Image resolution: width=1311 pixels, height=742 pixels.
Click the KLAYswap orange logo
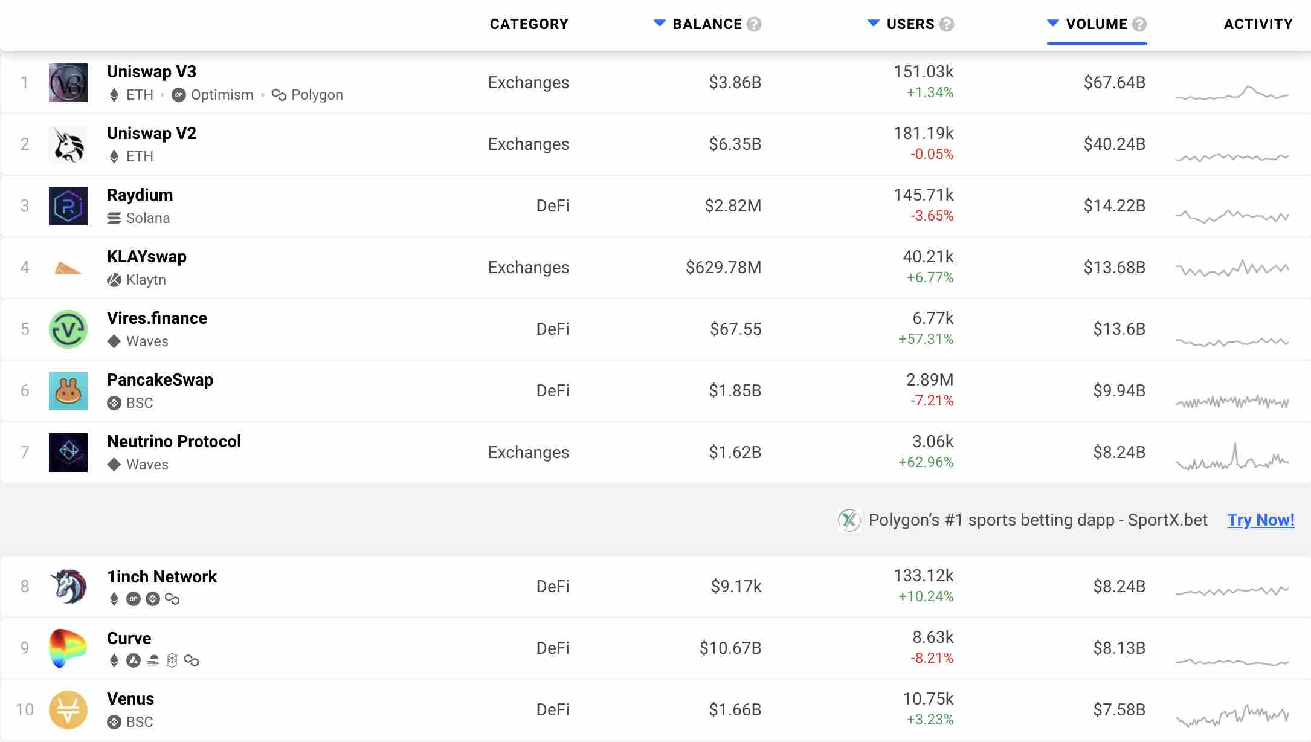68,268
